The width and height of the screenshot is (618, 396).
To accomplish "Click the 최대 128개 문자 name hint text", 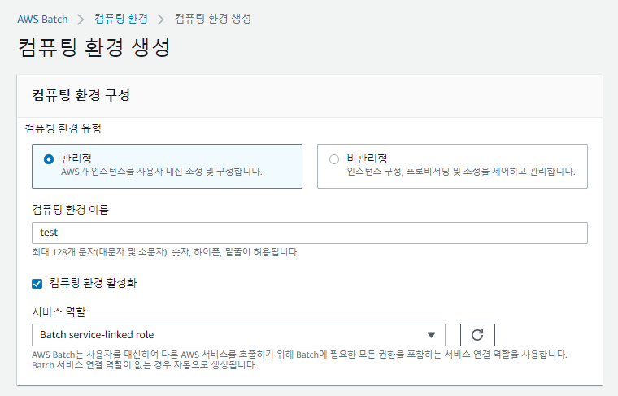I will click(x=165, y=252).
